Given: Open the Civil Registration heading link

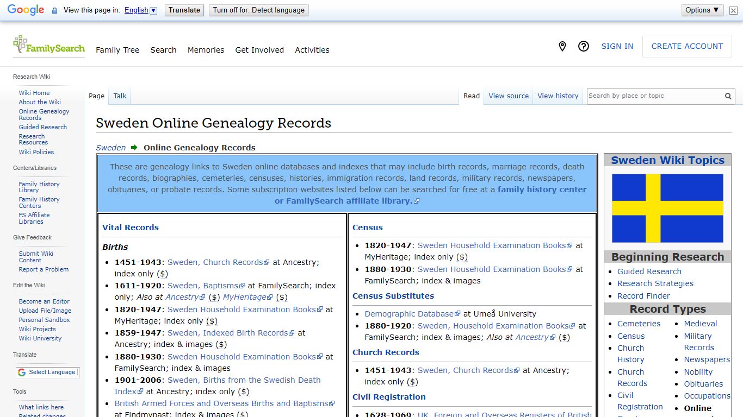Looking at the screenshot, I should tap(389, 397).
